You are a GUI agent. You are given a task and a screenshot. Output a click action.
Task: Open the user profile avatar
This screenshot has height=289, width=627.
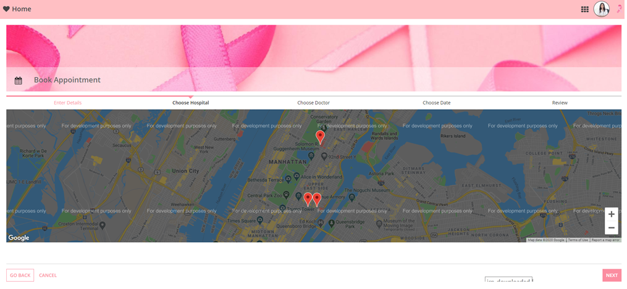[602, 9]
